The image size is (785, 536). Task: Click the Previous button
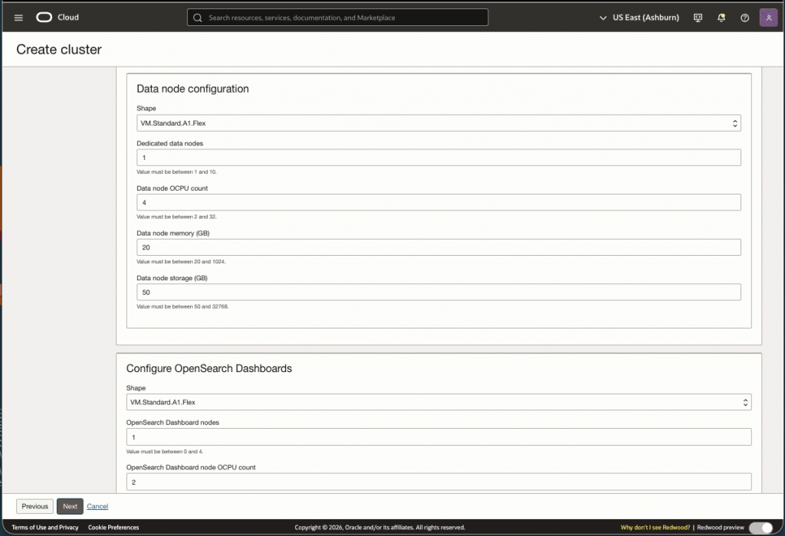click(35, 506)
